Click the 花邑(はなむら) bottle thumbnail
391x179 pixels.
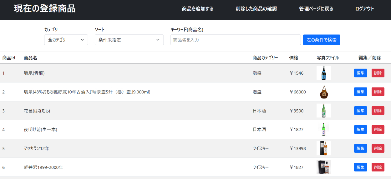[323, 111]
